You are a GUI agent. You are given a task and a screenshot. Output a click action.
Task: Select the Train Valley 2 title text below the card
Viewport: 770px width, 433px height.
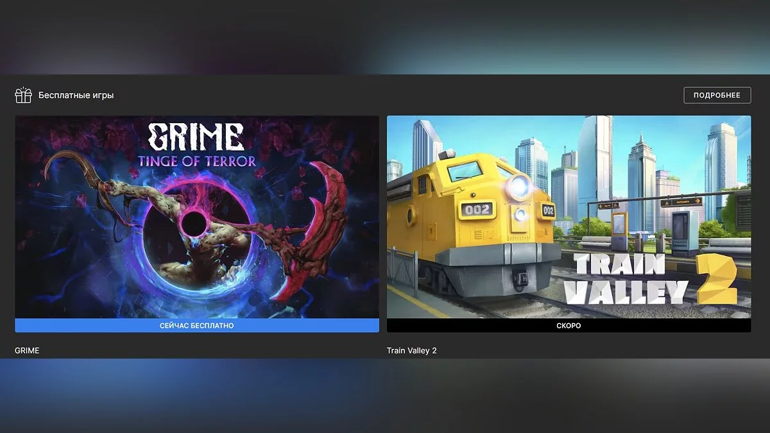[x=411, y=351]
